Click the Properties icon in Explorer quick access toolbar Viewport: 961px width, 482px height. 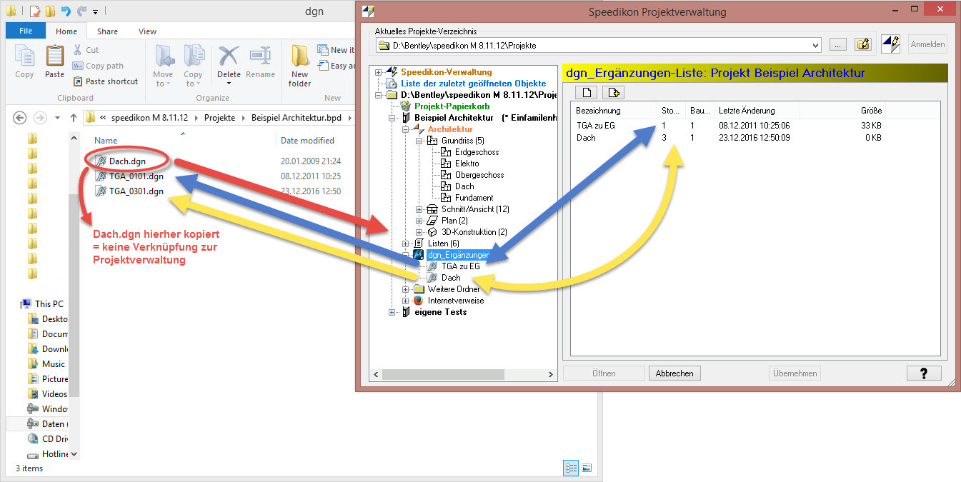click(x=35, y=11)
